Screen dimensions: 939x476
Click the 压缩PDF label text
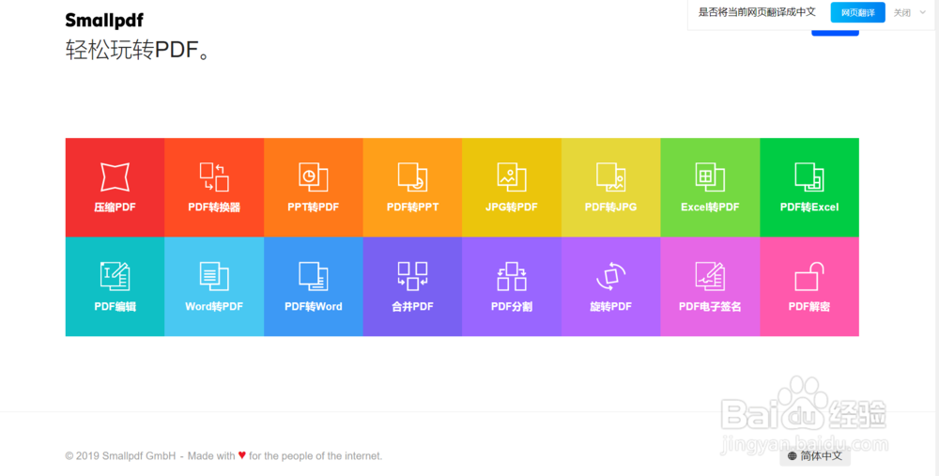click(115, 207)
